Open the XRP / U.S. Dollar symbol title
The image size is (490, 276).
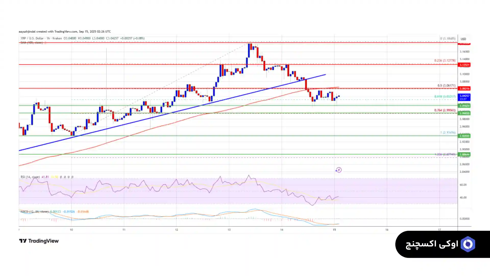click(x=32, y=38)
